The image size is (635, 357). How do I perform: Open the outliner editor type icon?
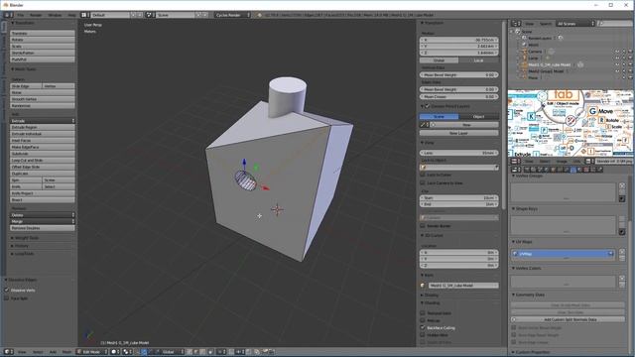coord(515,24)
